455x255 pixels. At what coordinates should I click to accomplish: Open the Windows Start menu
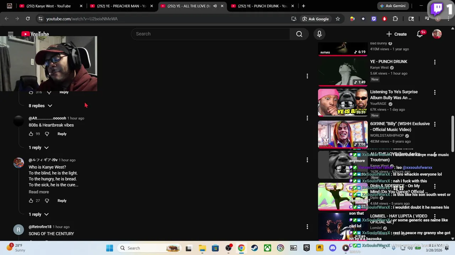pyautogui.click(x=109, y=248)
